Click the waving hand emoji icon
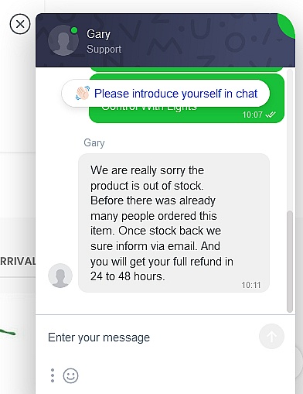The image size is (303, 394). pyautogui.click(x=83, y=93)
